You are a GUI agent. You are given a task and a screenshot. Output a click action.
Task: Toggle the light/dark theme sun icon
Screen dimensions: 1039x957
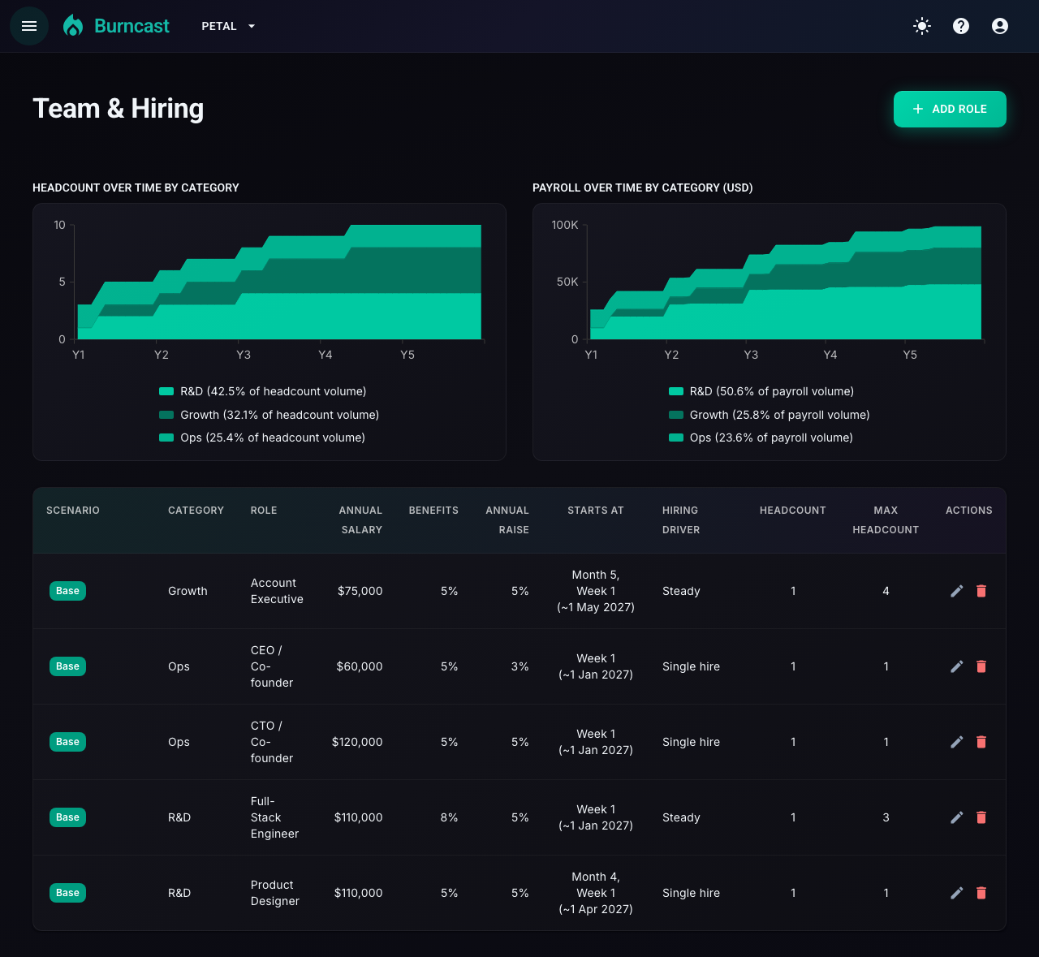pyautogui.click(x=922, y=26)
